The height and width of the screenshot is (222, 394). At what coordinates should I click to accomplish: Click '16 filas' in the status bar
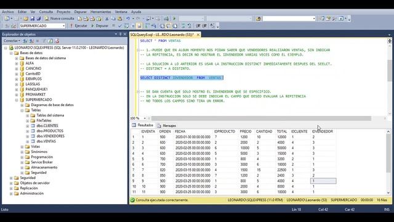(382, 200)
